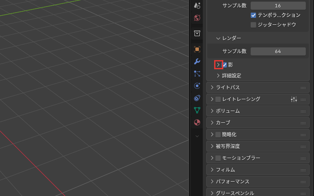This screenshot has height=196, width=314.
Task: Expand the 簡略化 panel arrow
Action: click(x=212, y=135)
